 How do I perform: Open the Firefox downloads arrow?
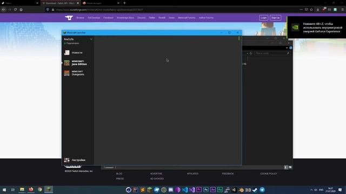(x=318, y=10)
